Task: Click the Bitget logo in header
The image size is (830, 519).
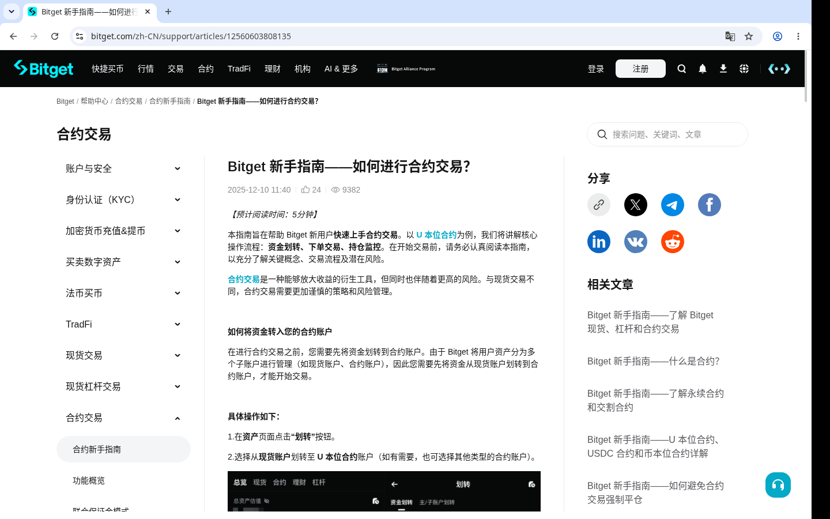Action: click(x=44, y=69)
